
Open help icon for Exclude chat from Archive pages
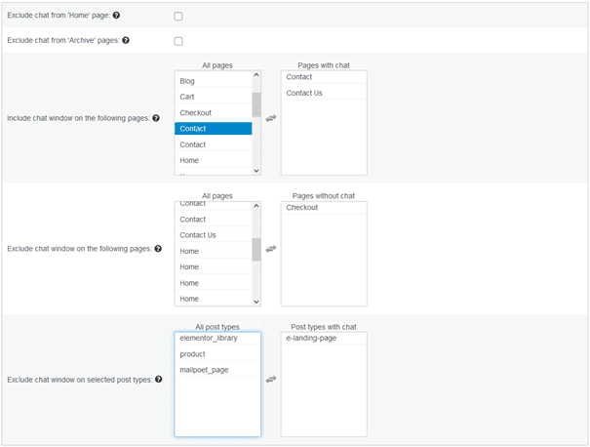[x=126, y=40]
